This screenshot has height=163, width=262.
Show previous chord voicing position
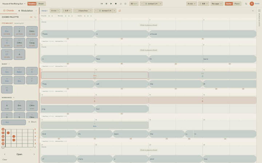[x=5, y=154]
